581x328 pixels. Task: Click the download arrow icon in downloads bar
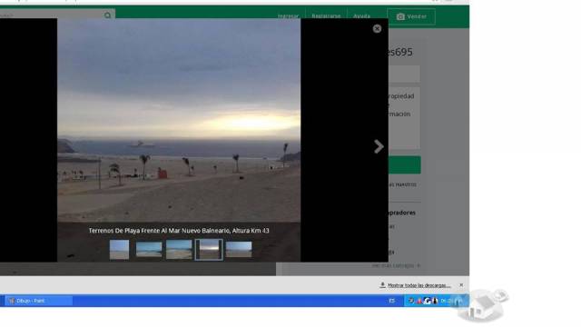click(x=382, y=285)
